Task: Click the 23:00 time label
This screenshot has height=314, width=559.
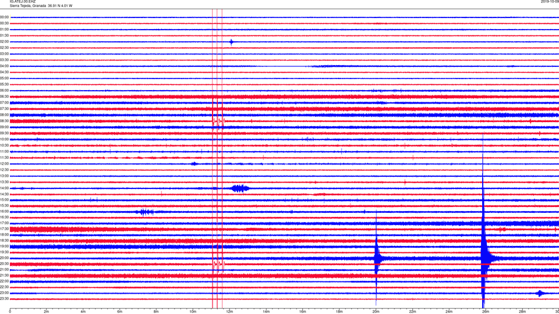Action: [x=5, y=293]
